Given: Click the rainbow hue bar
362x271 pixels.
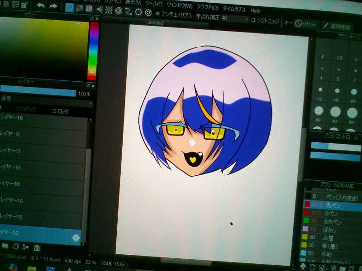Looking at the screenshot, I should 93,51.
